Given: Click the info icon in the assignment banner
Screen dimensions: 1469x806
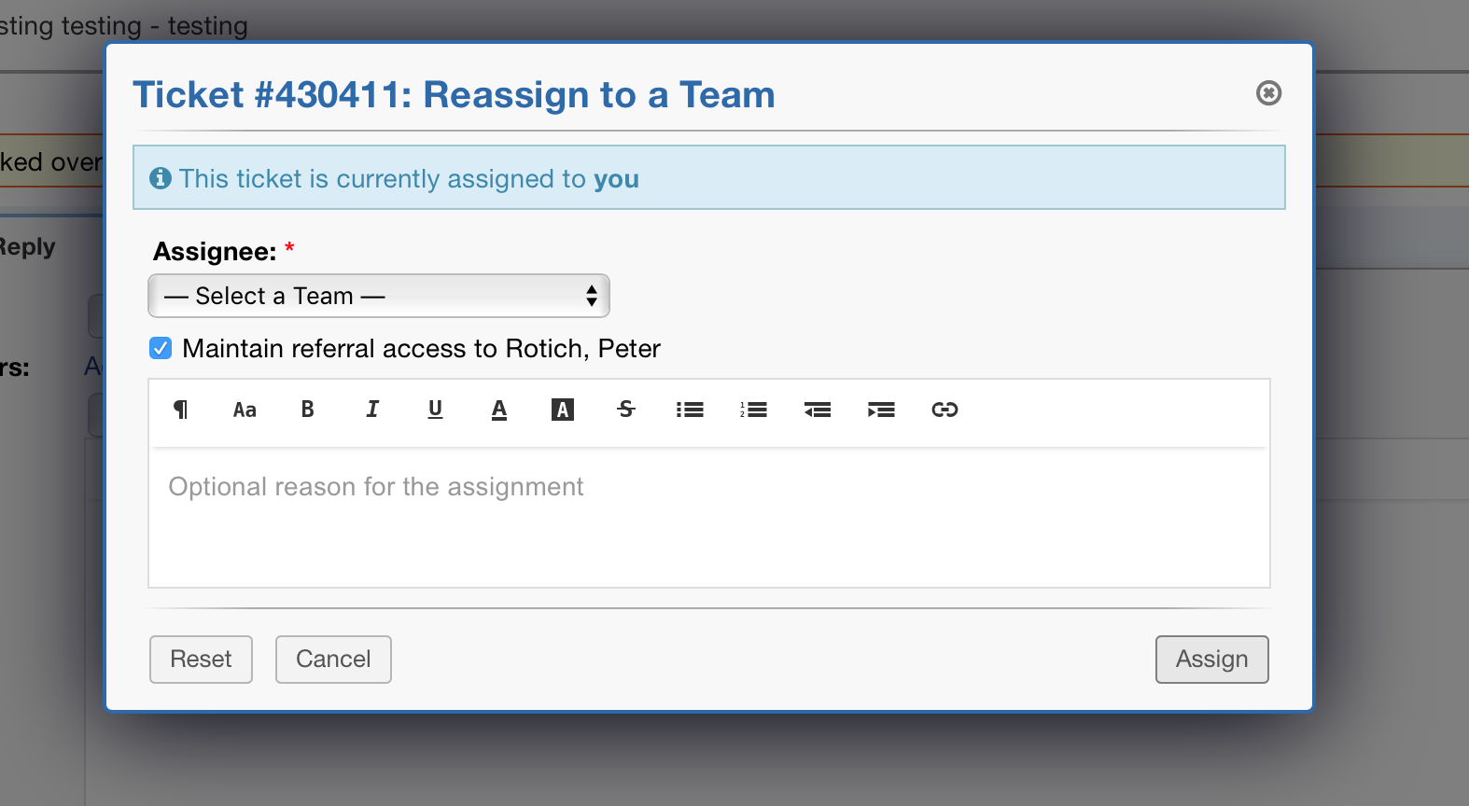Looking at the screenshot, I should (x=161, y=178).
